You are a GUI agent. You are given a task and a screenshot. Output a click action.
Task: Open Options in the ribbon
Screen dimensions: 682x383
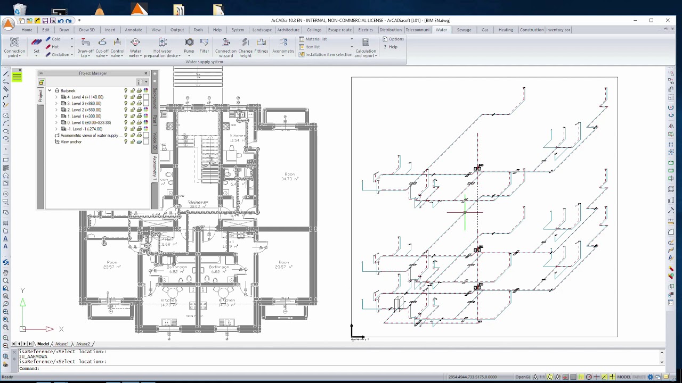coord(393,39)
